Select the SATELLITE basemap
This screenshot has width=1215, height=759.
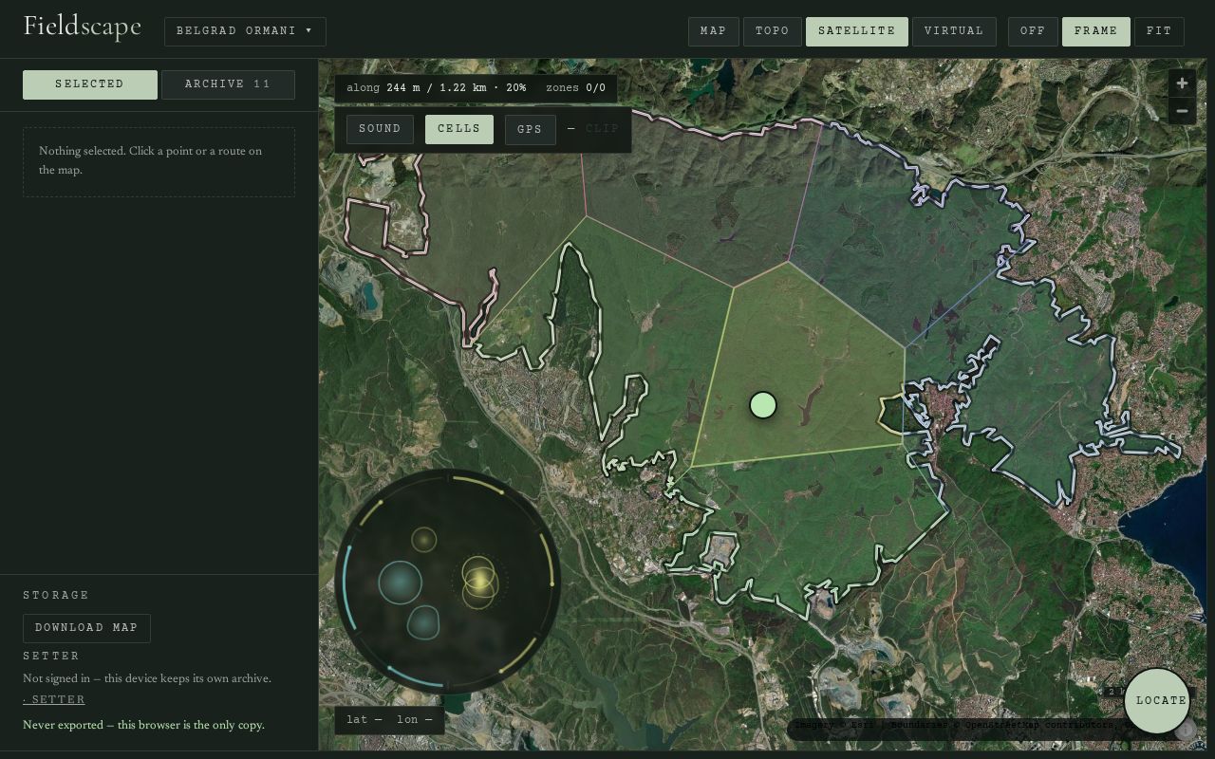tap(857, 31)
